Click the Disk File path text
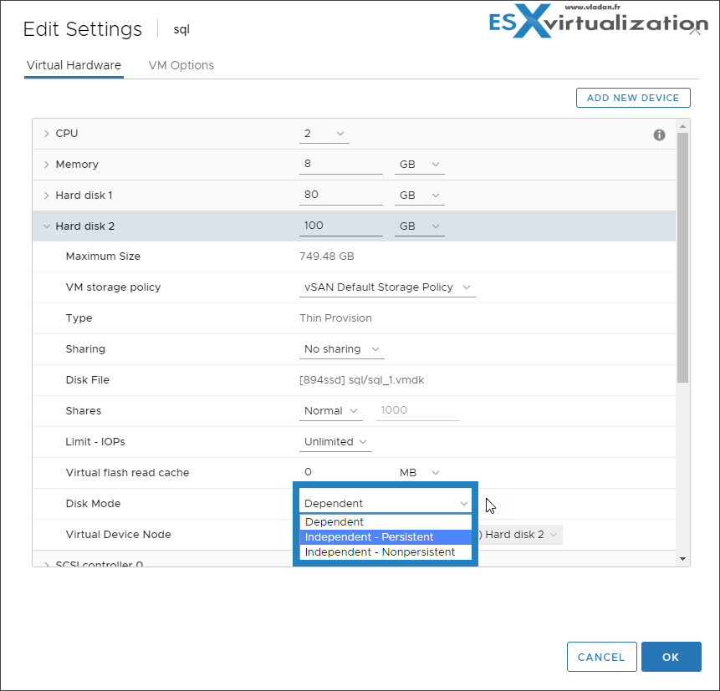720x691 pixels. point(362,380)
